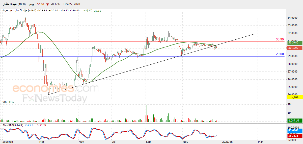Select the green 0.0871M volume tag
The image size is (303, 144).
(x=295, y=121)
